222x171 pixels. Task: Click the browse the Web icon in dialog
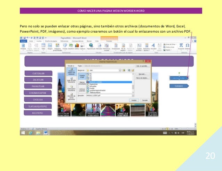point(129,70)
